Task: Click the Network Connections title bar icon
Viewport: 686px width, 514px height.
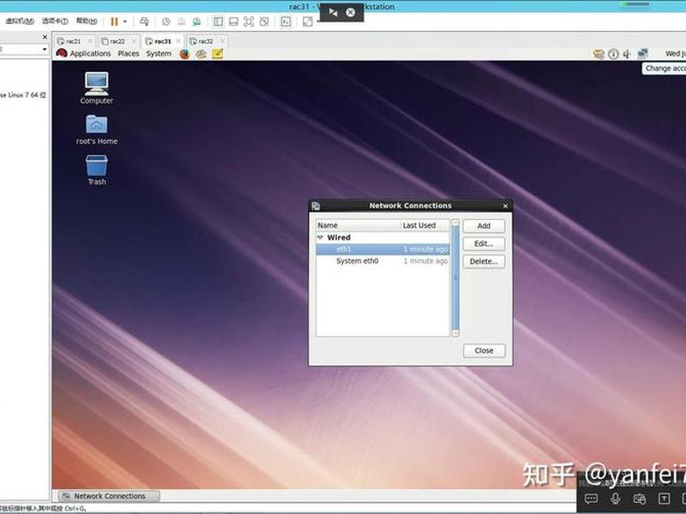Action: pos(316,206)
